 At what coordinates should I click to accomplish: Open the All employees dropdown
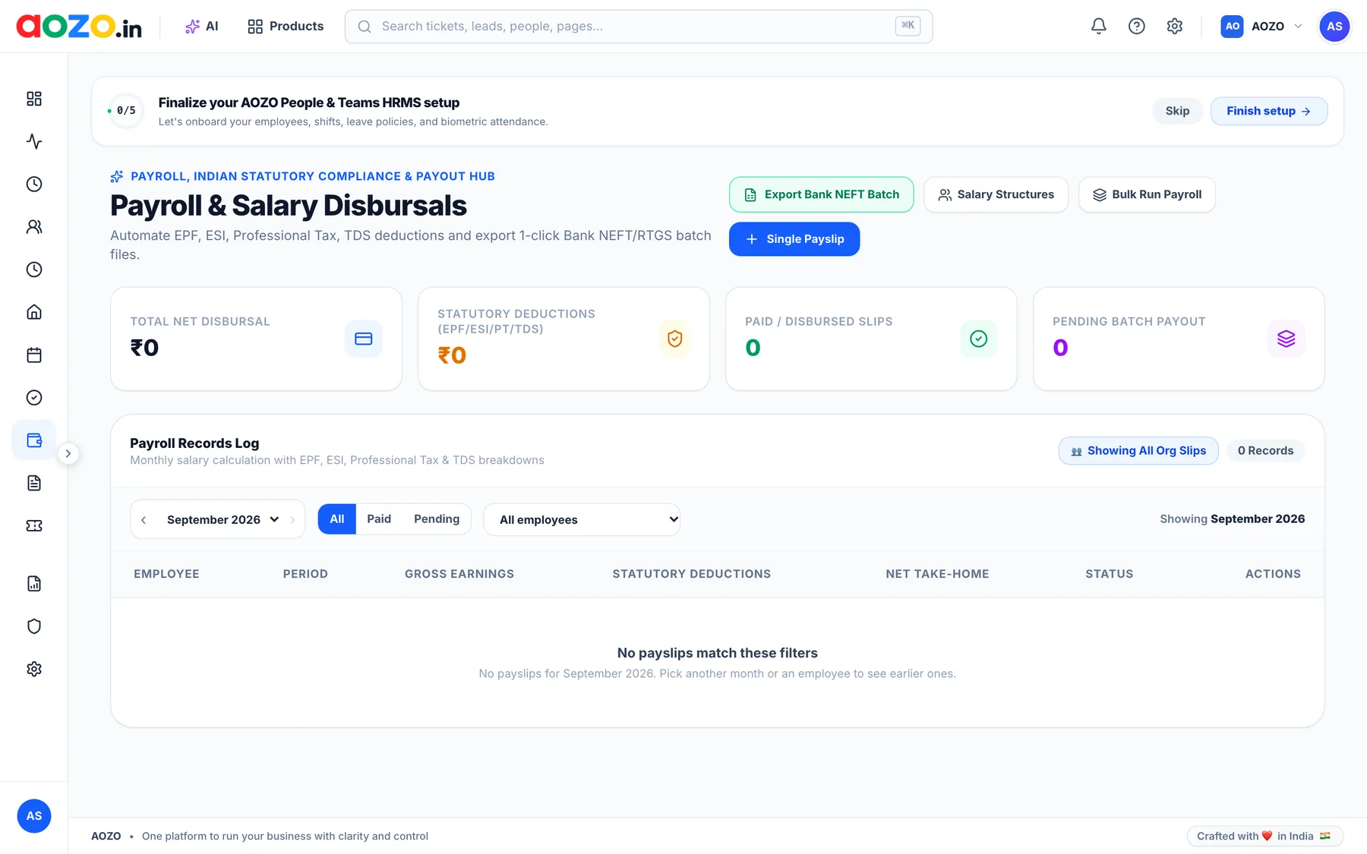582,520
